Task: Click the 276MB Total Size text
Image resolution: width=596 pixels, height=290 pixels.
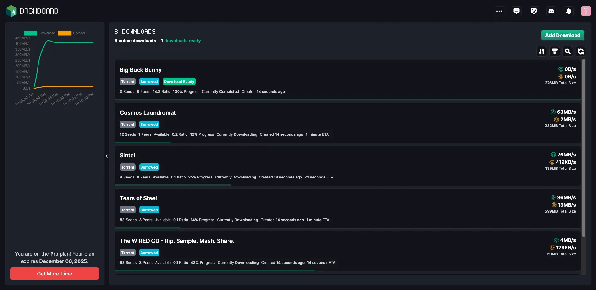Action: 560,83
